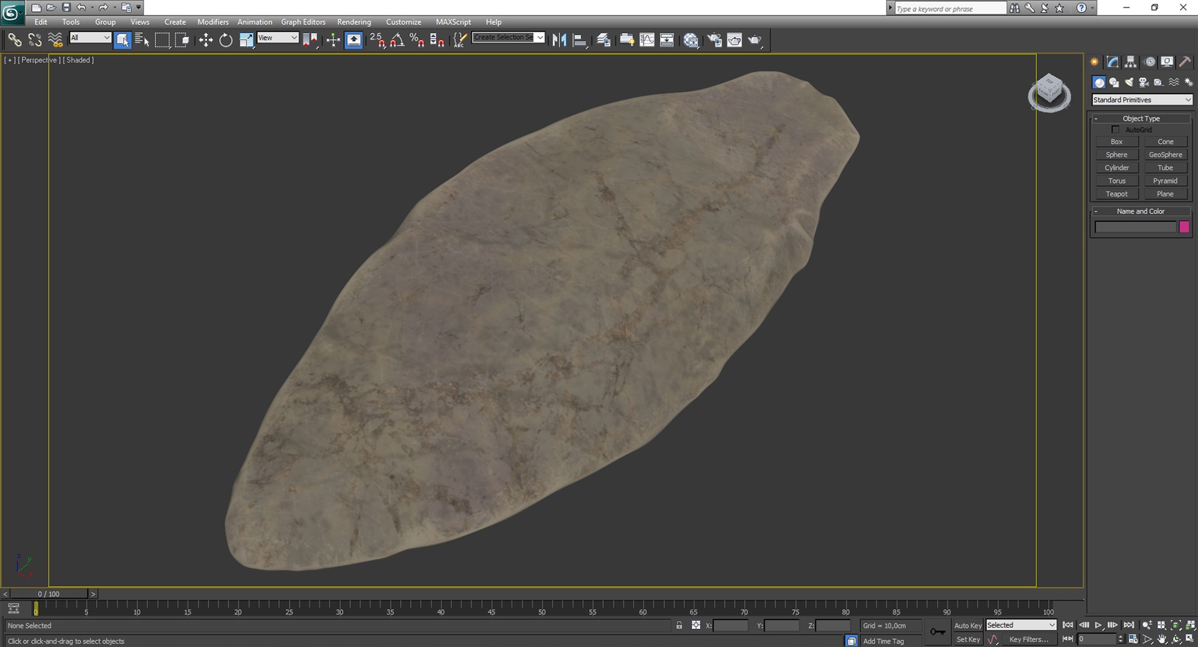Toggle Absolute/Offset transform type-in mode
1198x647 pixels.
pyautogui.click(x=696, y=625)
